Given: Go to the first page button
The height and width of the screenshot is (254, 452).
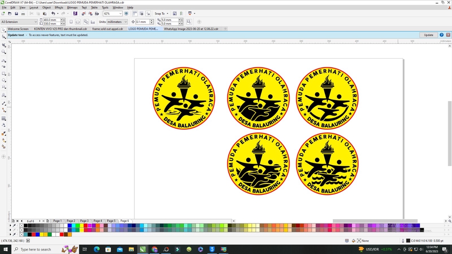Looking at the screenshot, I should (17, 221).
